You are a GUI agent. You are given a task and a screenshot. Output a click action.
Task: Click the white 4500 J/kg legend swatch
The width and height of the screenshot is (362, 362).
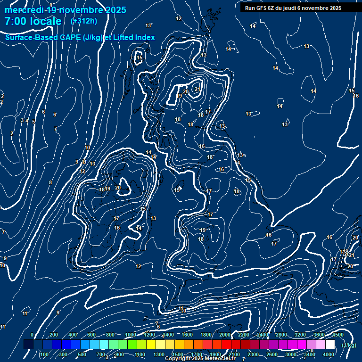pos(330,345)
